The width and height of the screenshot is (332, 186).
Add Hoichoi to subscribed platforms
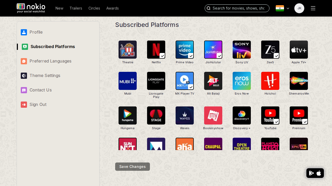[x=270, y=81]
